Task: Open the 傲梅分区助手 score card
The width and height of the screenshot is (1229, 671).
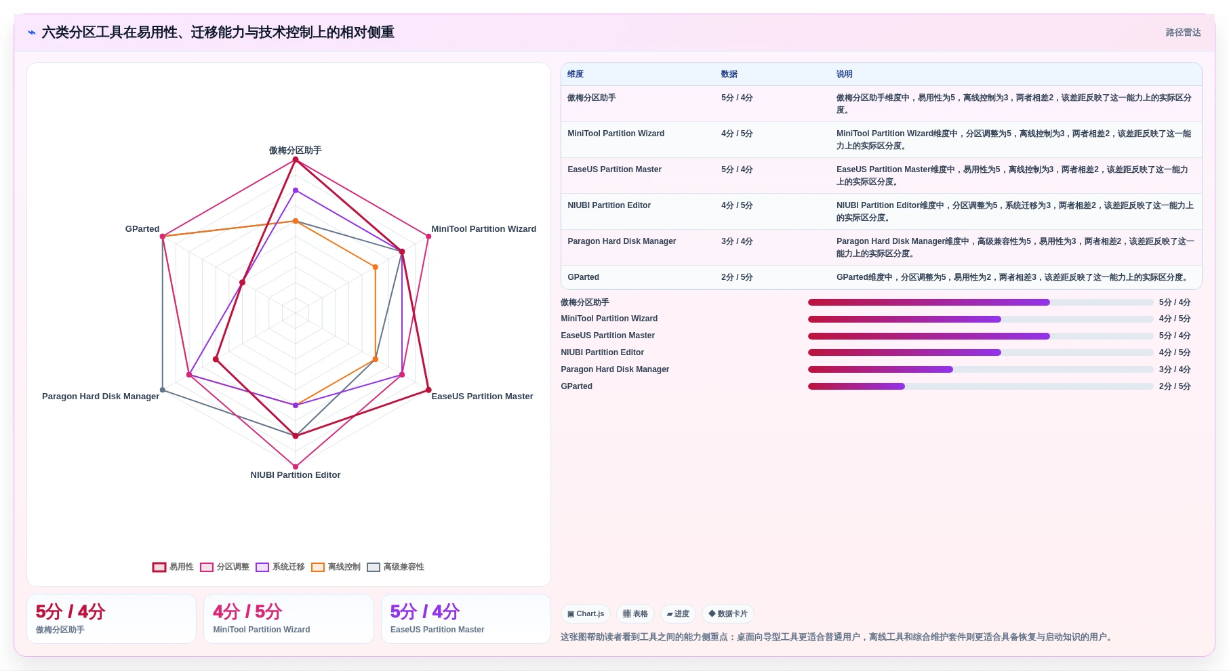Action: pos(111,619)
